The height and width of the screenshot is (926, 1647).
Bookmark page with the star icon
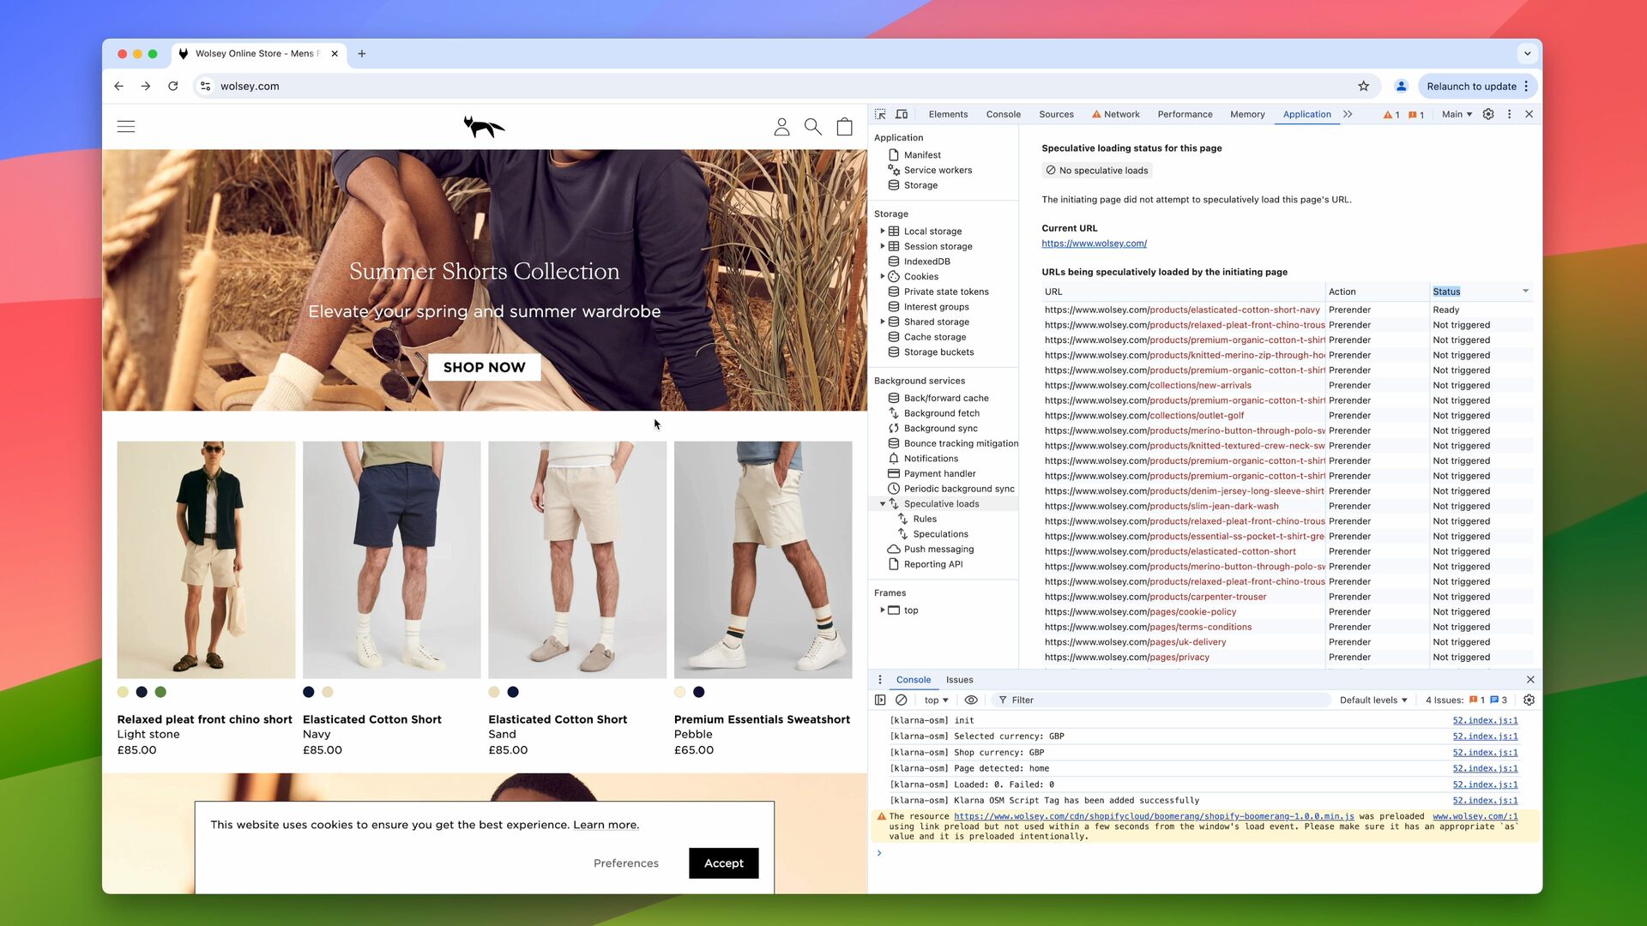click(1364, 86)
